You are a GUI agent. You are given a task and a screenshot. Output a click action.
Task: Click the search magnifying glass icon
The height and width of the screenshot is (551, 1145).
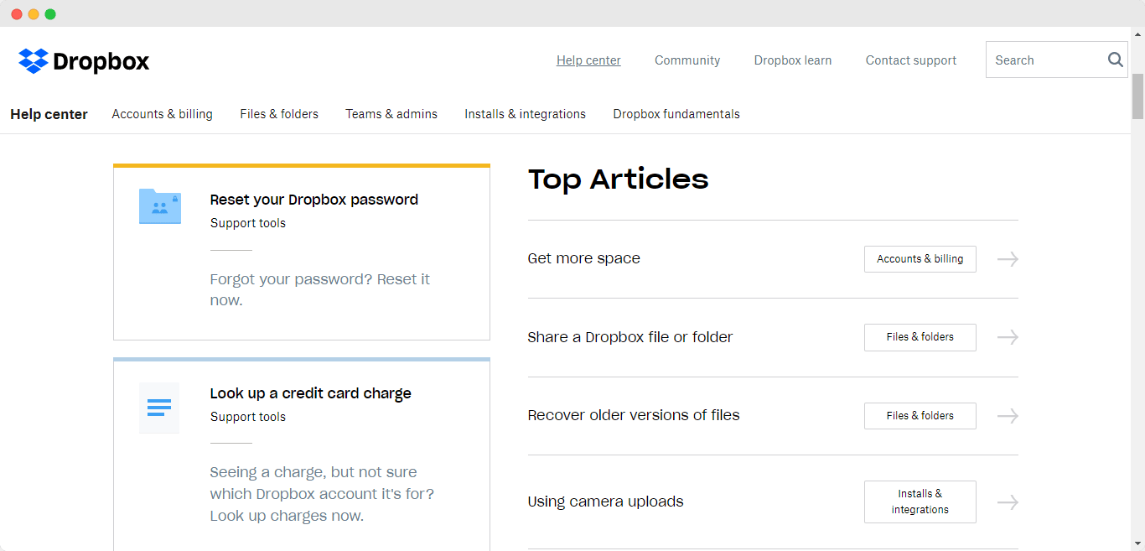click(x=1115, y=60)
